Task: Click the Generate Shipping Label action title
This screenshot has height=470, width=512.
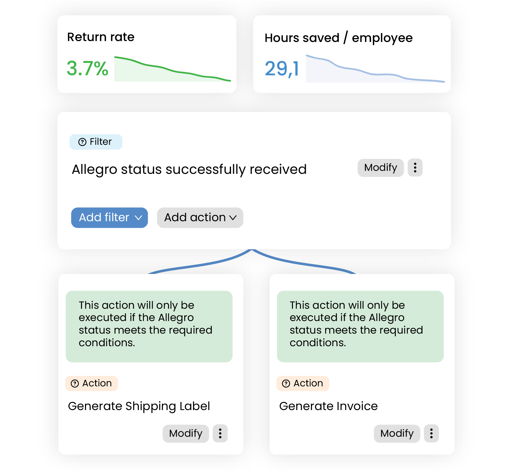Action: pos(139,406)
